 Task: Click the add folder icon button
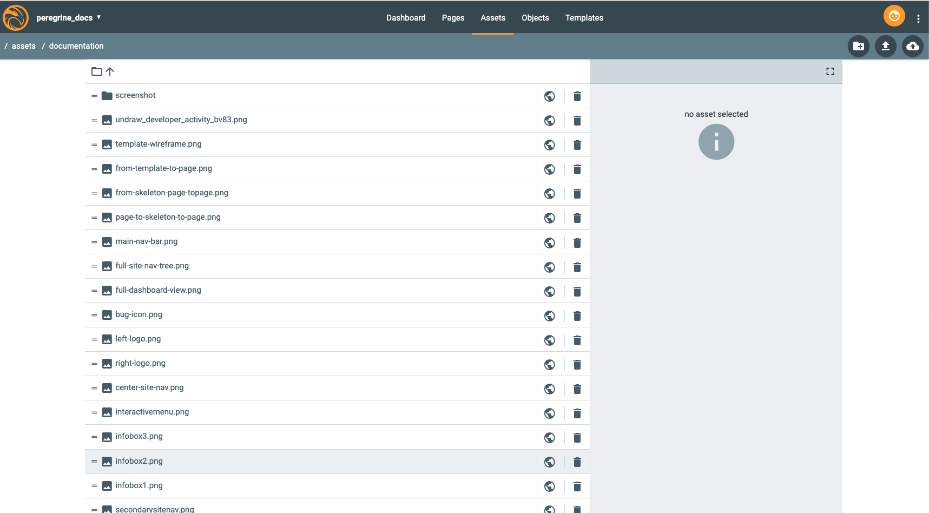858,46
